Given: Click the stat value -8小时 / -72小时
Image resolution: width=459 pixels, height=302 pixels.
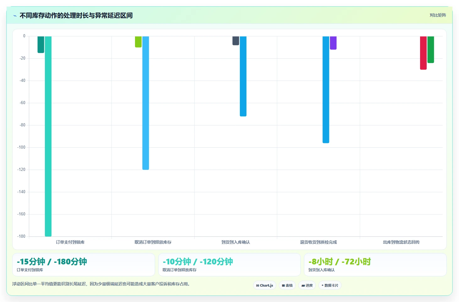Looking at the screenshot, I should [340, 262].
